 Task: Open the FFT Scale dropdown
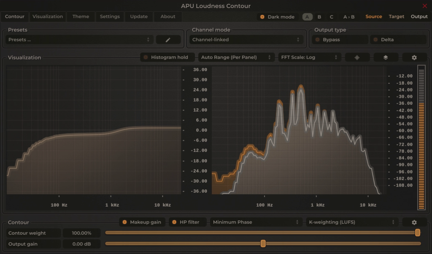click(x=310, y=57)
